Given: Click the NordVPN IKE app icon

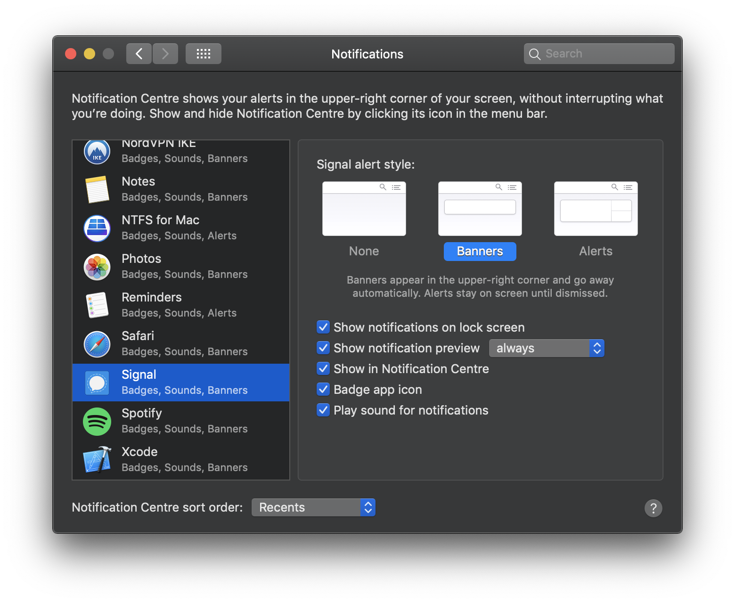Looking at the screenshot, I should pyautogui.click(x=97, y=152).
